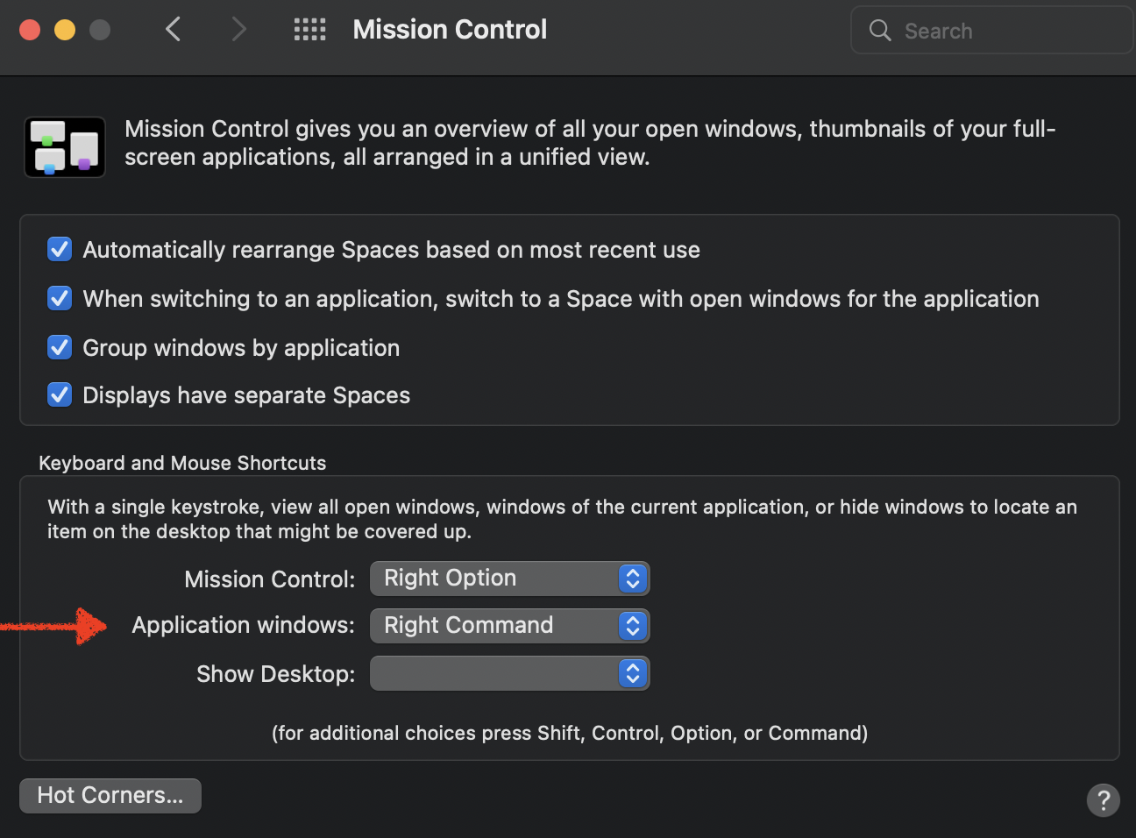Open the Mission Control shortcut dropdown
The width and height of the screenshot is (1136, 838).
(509, 579)
